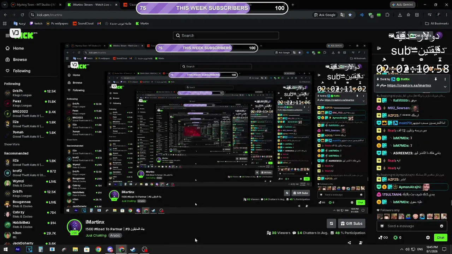This screenshot has height=254, width=452.
Task: Open Wymzi's Slots & Casino stream
Action: [x=30, y=183]
